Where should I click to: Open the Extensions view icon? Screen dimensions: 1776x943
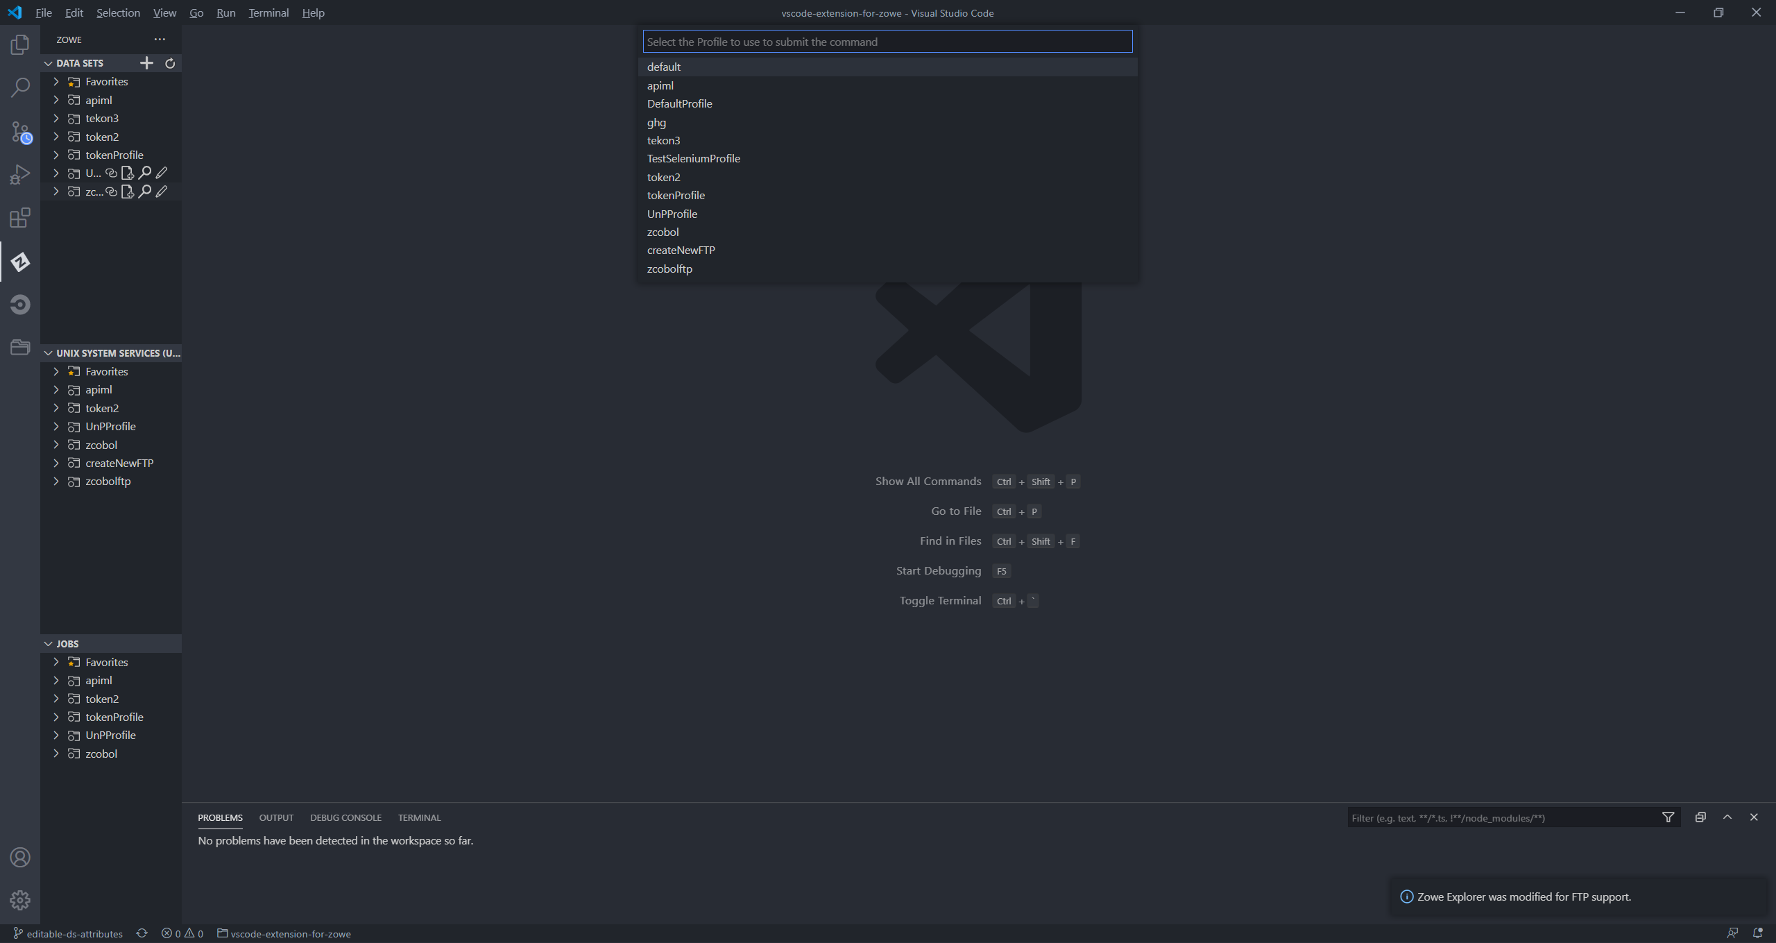20,217
